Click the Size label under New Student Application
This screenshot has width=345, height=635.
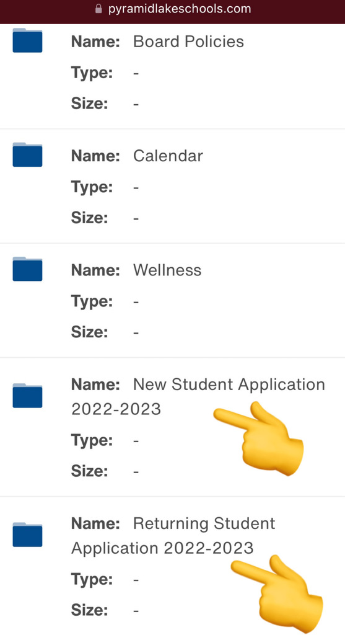89,471
